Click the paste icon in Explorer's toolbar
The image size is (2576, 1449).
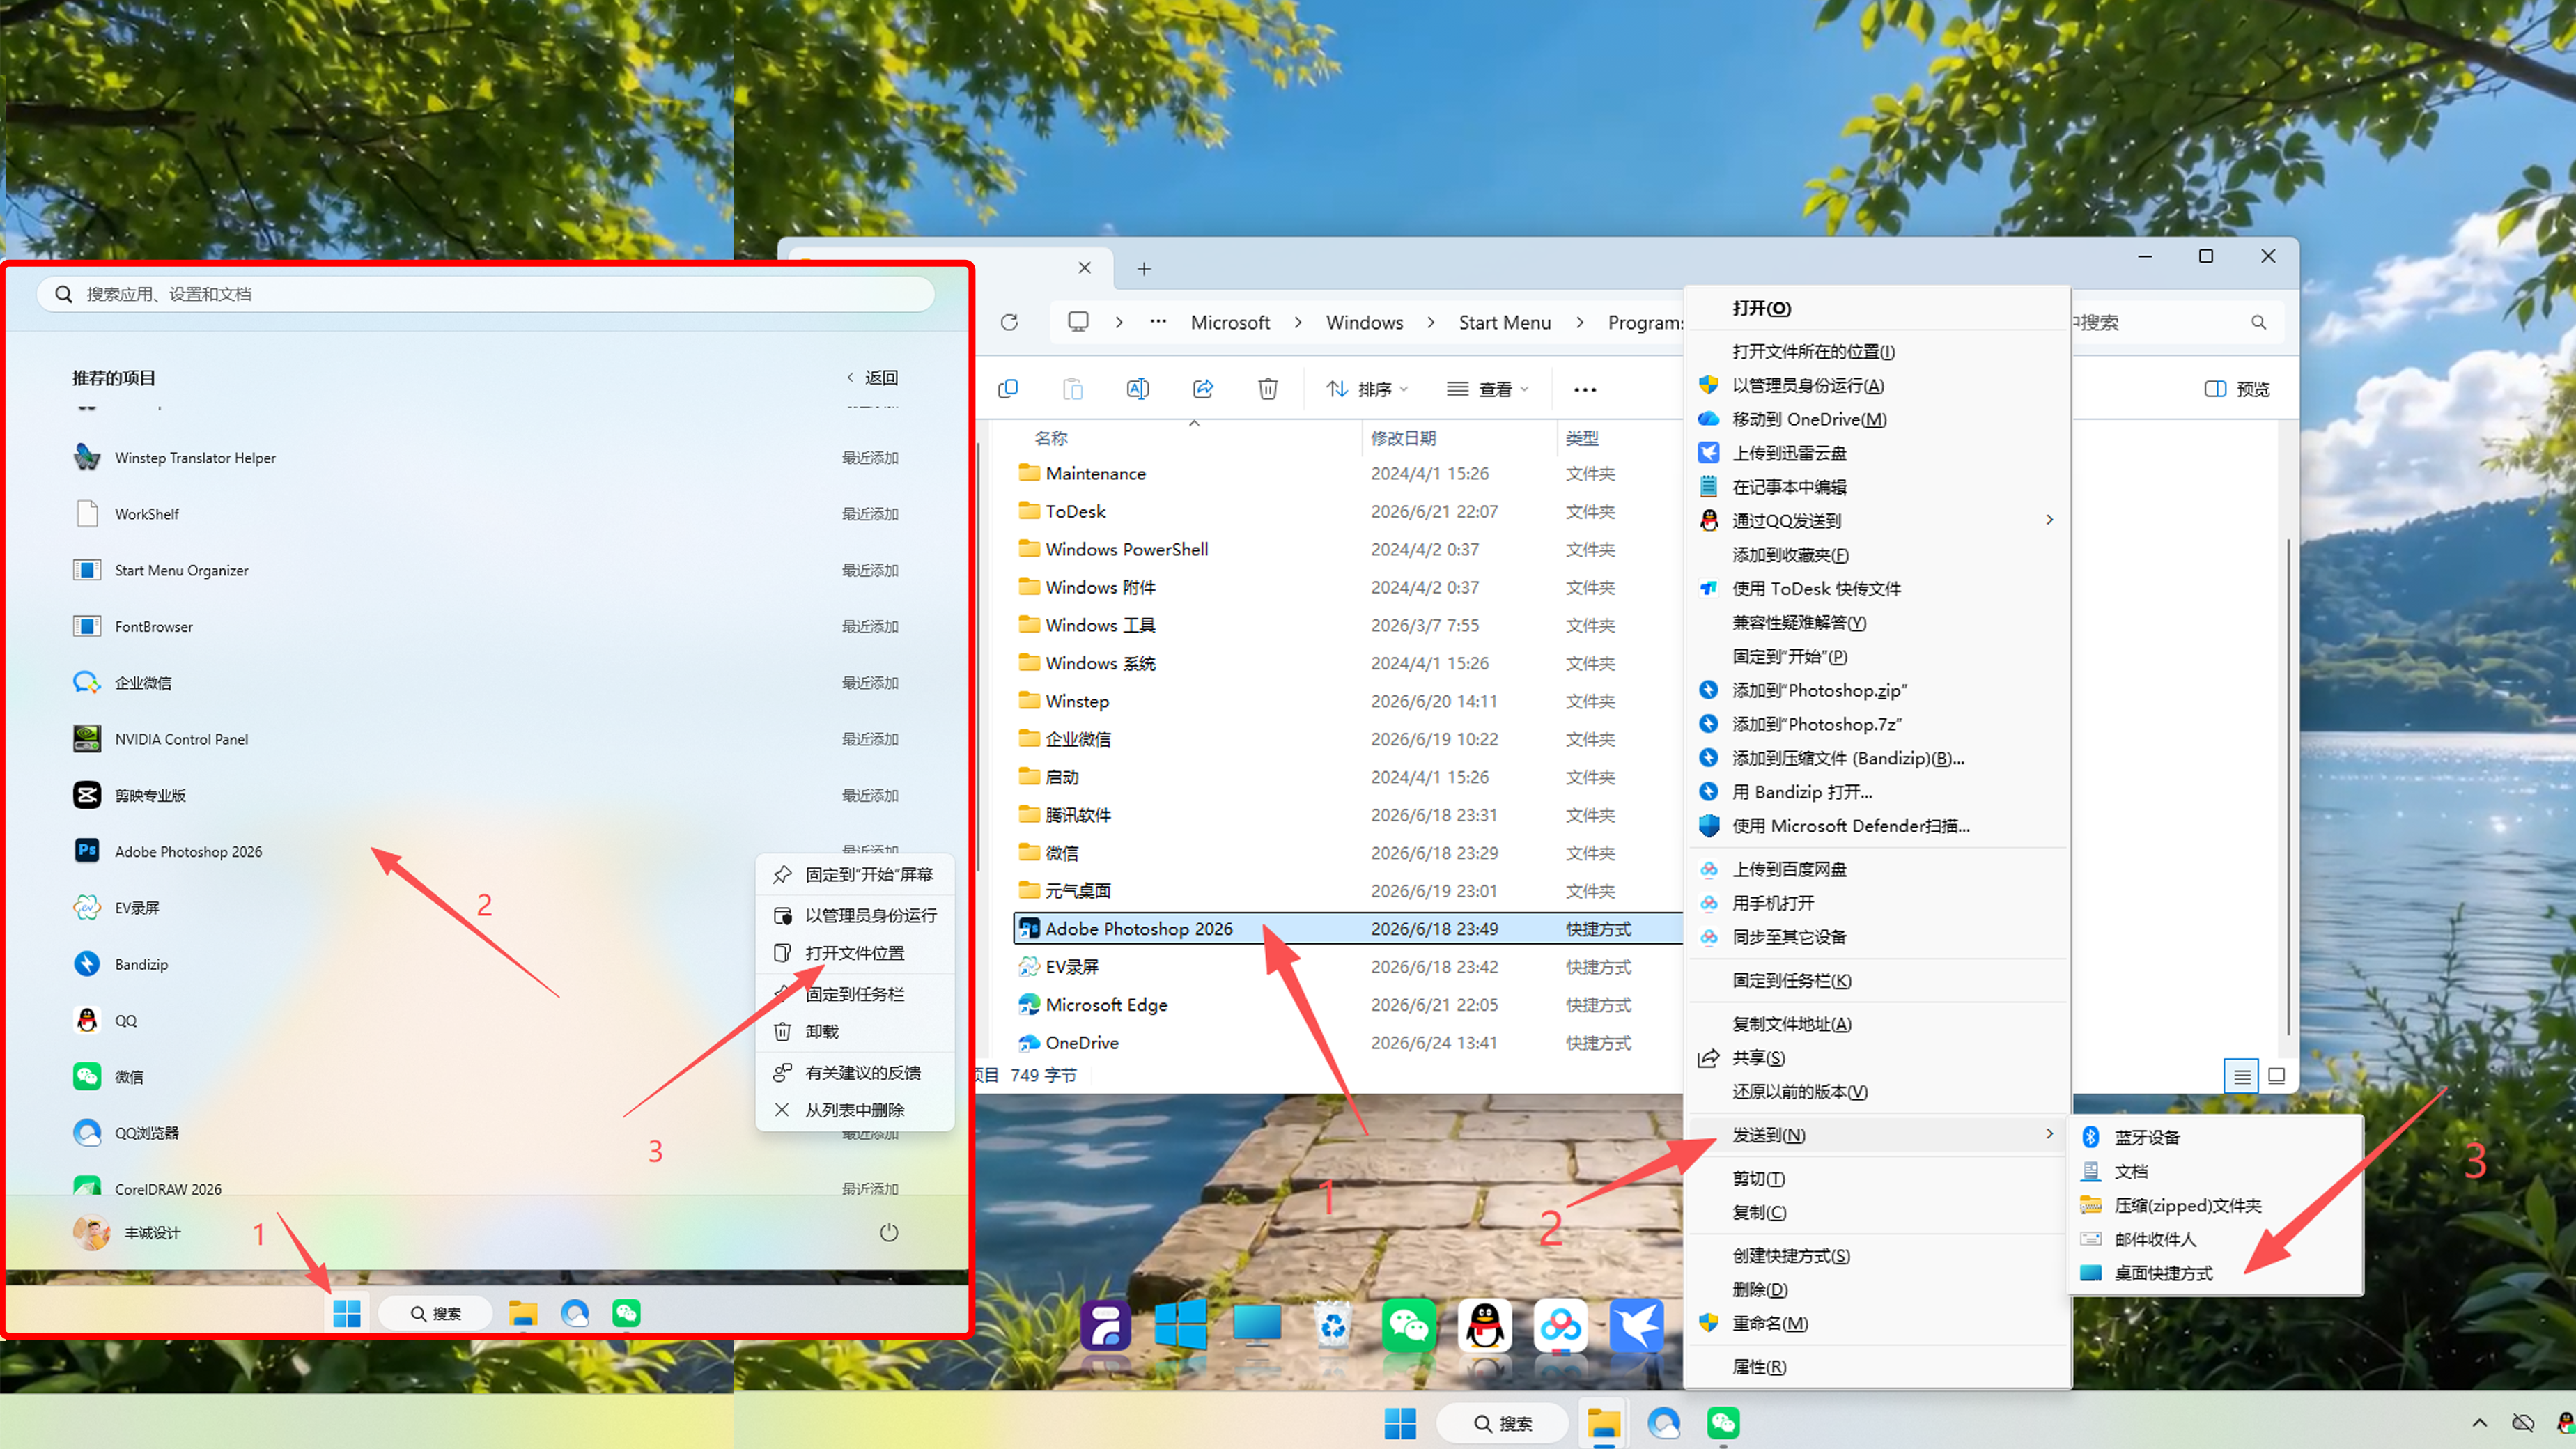click(x=1073, y=389)
